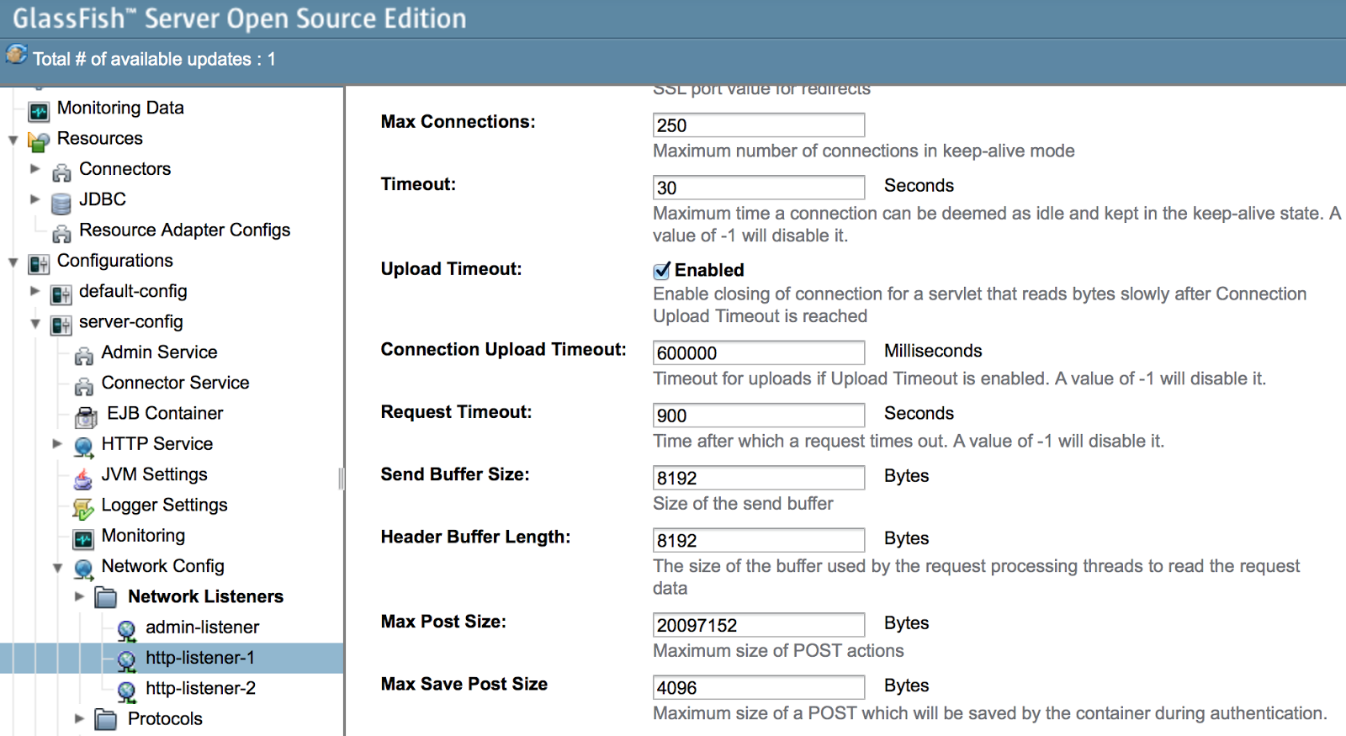Open Admin Service settings
Screen dimensions: 1346x736
click(159, 352)
